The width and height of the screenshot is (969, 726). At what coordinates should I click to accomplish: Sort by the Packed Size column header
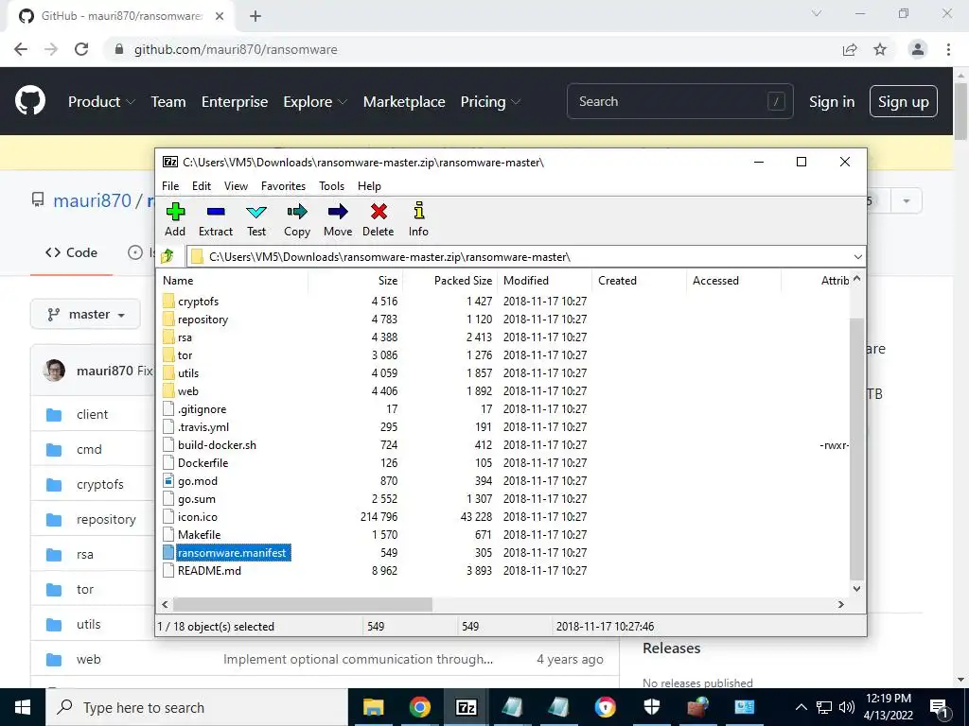tap(449, 280)
